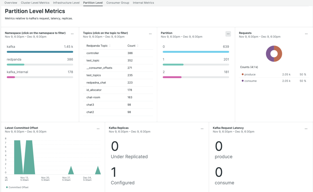Toggle the Committed Offset legend series
Viewport: 313px width, 192px height.
17,187
